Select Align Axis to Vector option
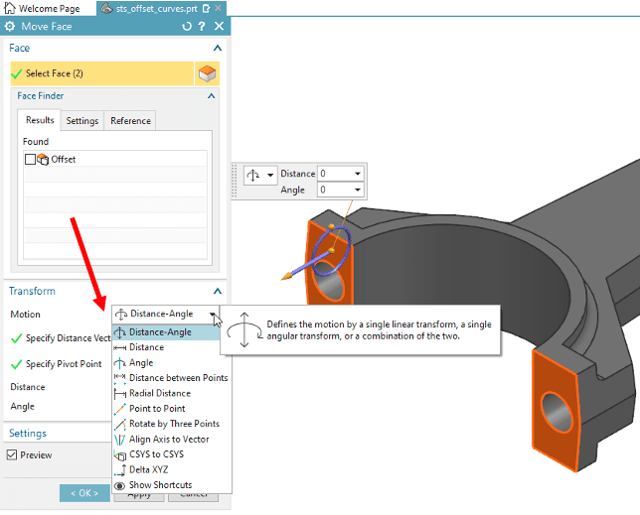 [169, 440]
